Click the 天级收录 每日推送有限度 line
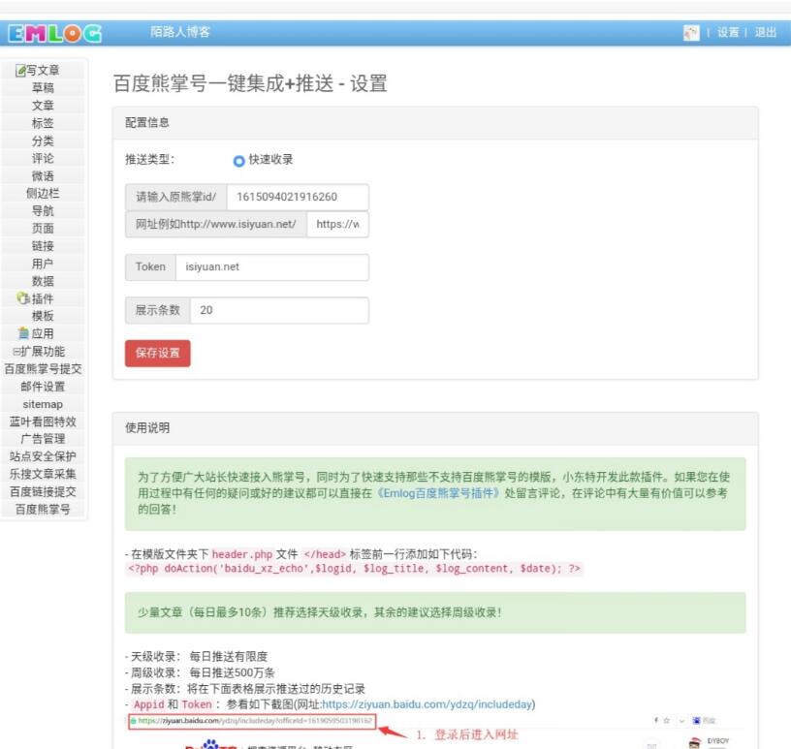Screen dimensions: 791x749 pos(197,657)
